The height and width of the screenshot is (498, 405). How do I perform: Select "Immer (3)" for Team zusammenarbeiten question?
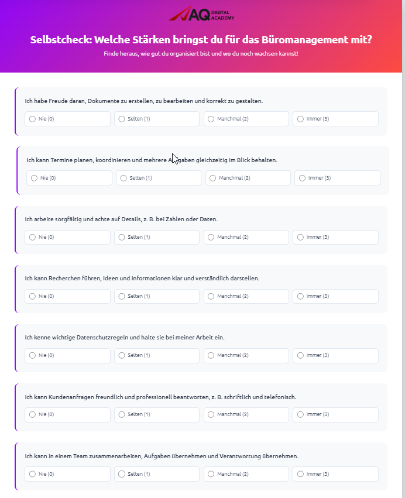[300, 473]
